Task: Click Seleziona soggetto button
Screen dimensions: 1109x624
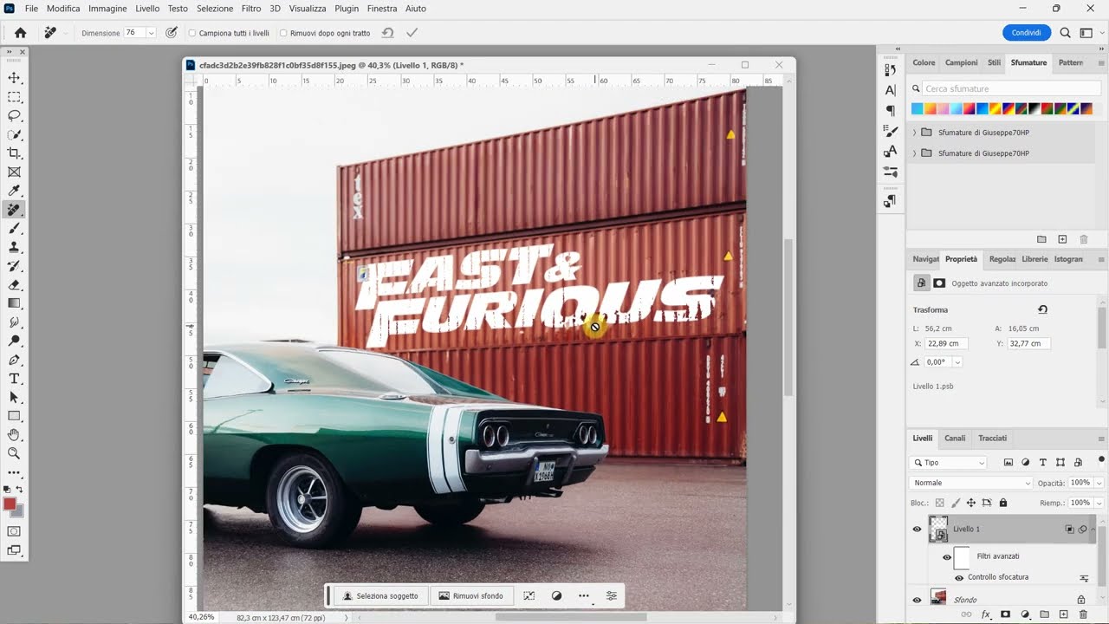Action: (x=380, y=596)
